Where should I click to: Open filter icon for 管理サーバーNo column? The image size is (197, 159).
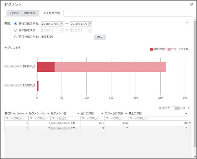point(7,118)
